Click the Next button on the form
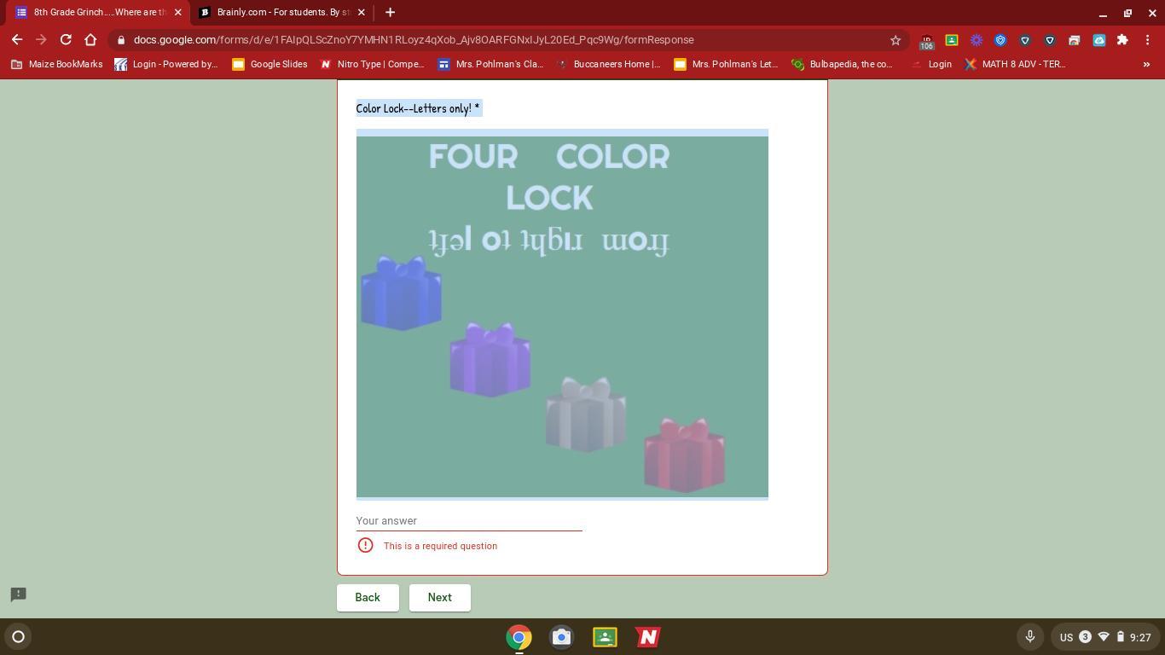 tap(439, 598)
